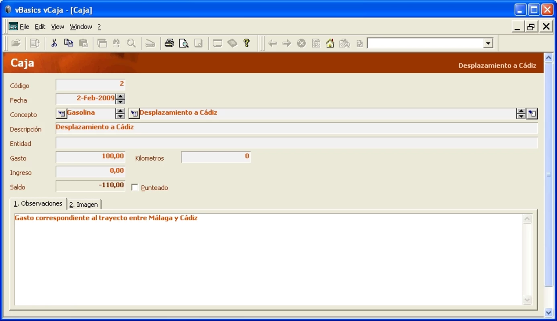Switch to the 2. Imagen tab

(84, 205)
